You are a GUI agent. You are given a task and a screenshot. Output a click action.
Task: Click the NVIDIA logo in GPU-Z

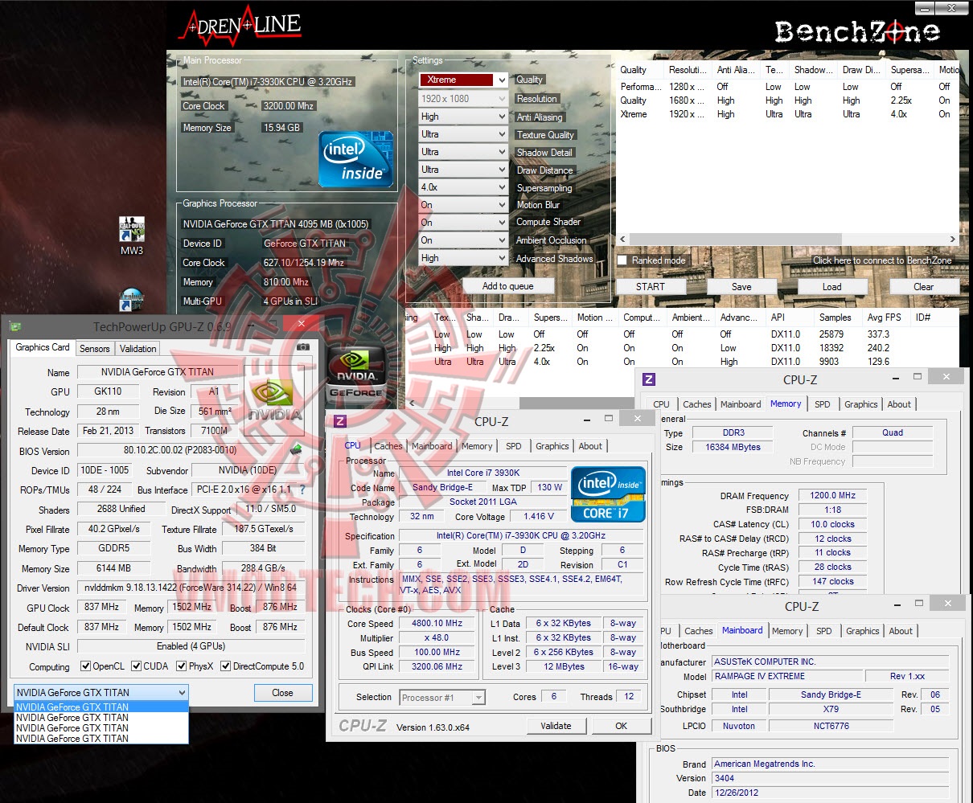click(x=275, y=399)
